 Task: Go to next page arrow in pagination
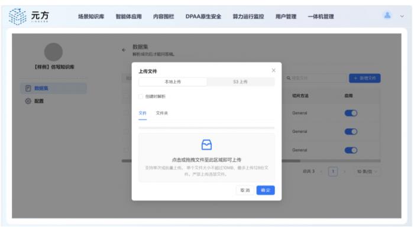(345, 172)
